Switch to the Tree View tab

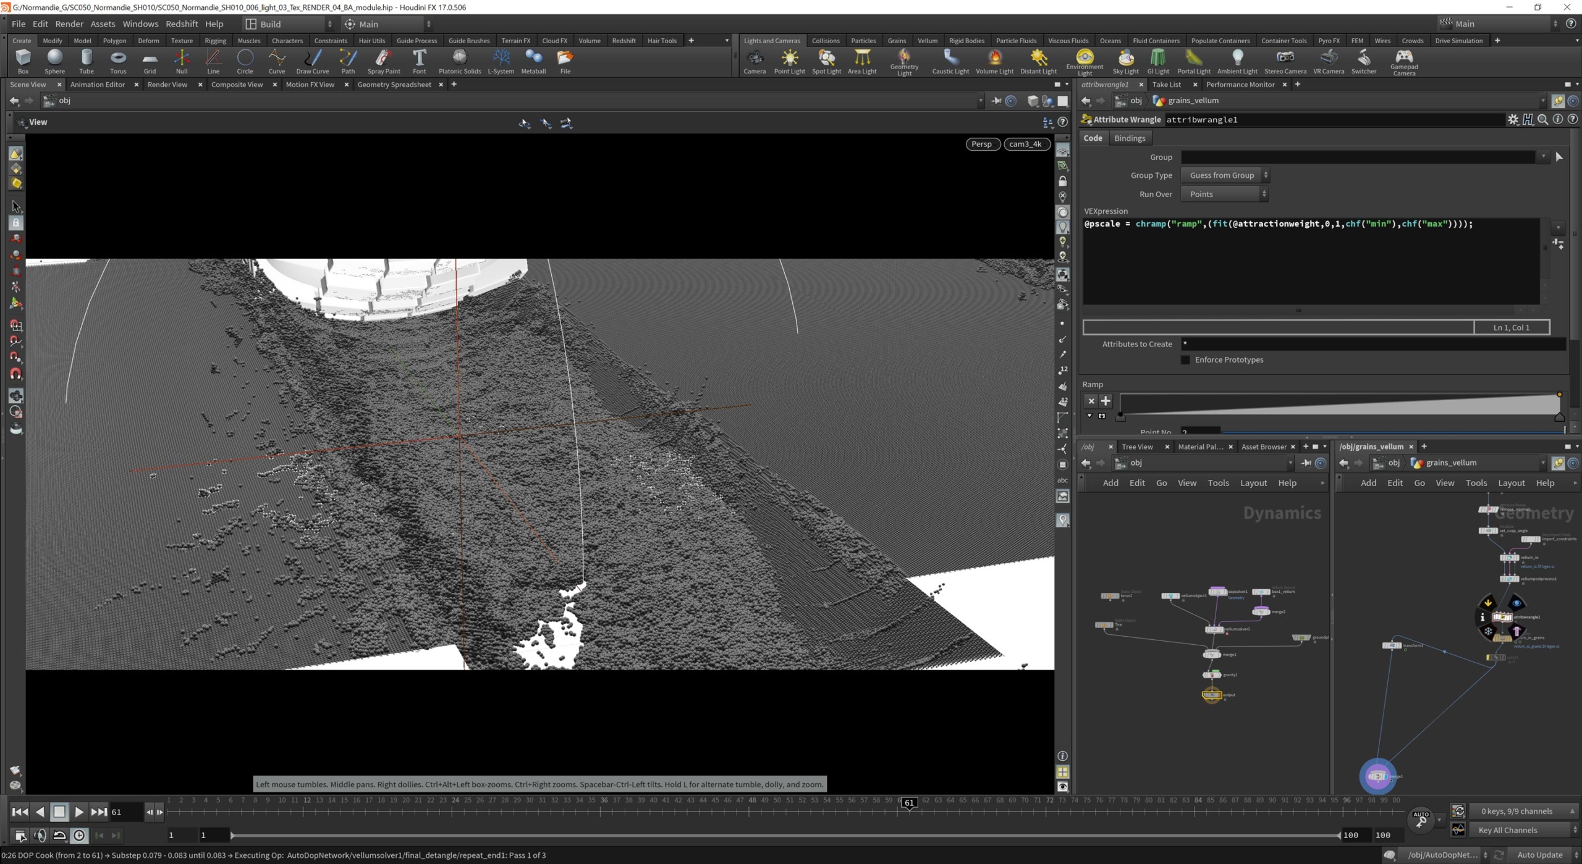click(x=1137, y=447)
